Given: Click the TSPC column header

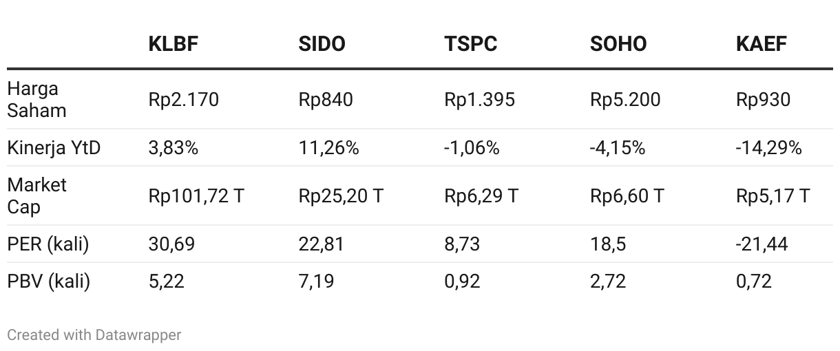Looking at the screenshot, I should pyautogui.click(x=471, y=44).
